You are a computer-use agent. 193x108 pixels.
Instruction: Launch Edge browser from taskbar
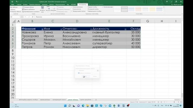pyautogui.click(x=83, y=106)
